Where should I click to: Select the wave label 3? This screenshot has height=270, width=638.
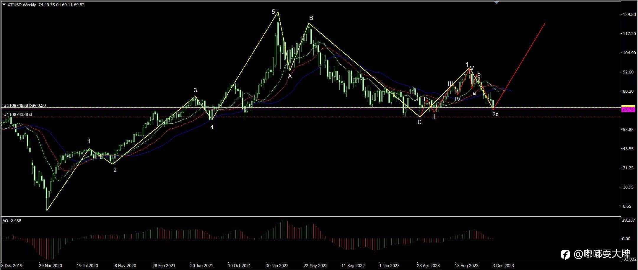195,90
